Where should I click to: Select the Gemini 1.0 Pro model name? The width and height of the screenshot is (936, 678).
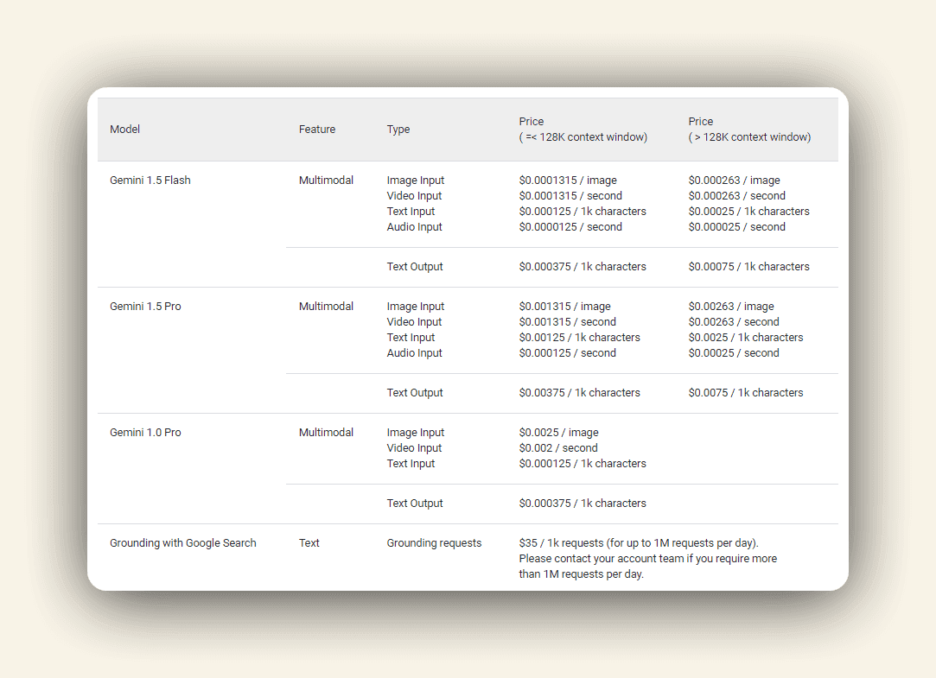pos(145,433)
